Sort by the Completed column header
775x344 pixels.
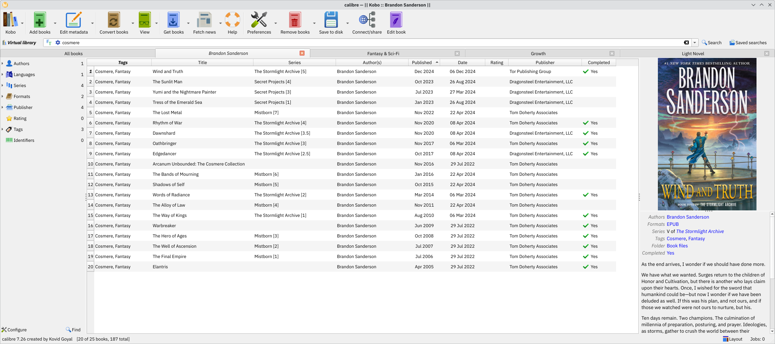click(x=599, y=62)
